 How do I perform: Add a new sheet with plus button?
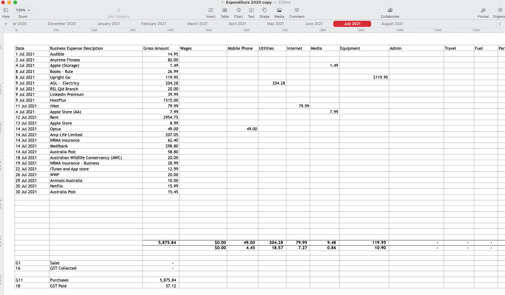tap(5, 24)
